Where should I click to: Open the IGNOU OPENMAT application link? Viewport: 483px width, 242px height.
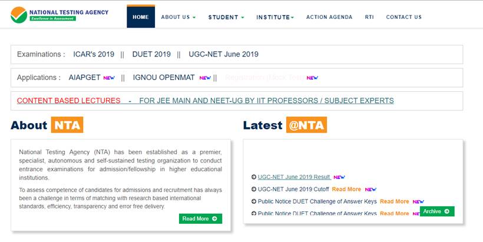click(x=164, y=78)
